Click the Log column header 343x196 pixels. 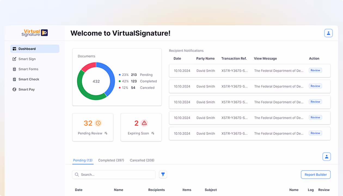[x=311, y=190]
